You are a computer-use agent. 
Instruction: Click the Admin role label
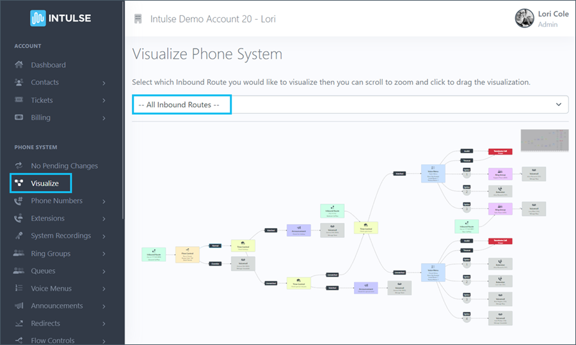[x=547, y=24]
